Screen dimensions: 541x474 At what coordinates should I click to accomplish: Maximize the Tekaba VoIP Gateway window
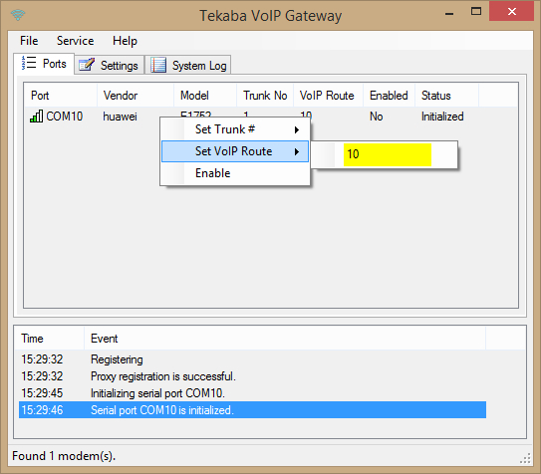click(x=476, y=11)
